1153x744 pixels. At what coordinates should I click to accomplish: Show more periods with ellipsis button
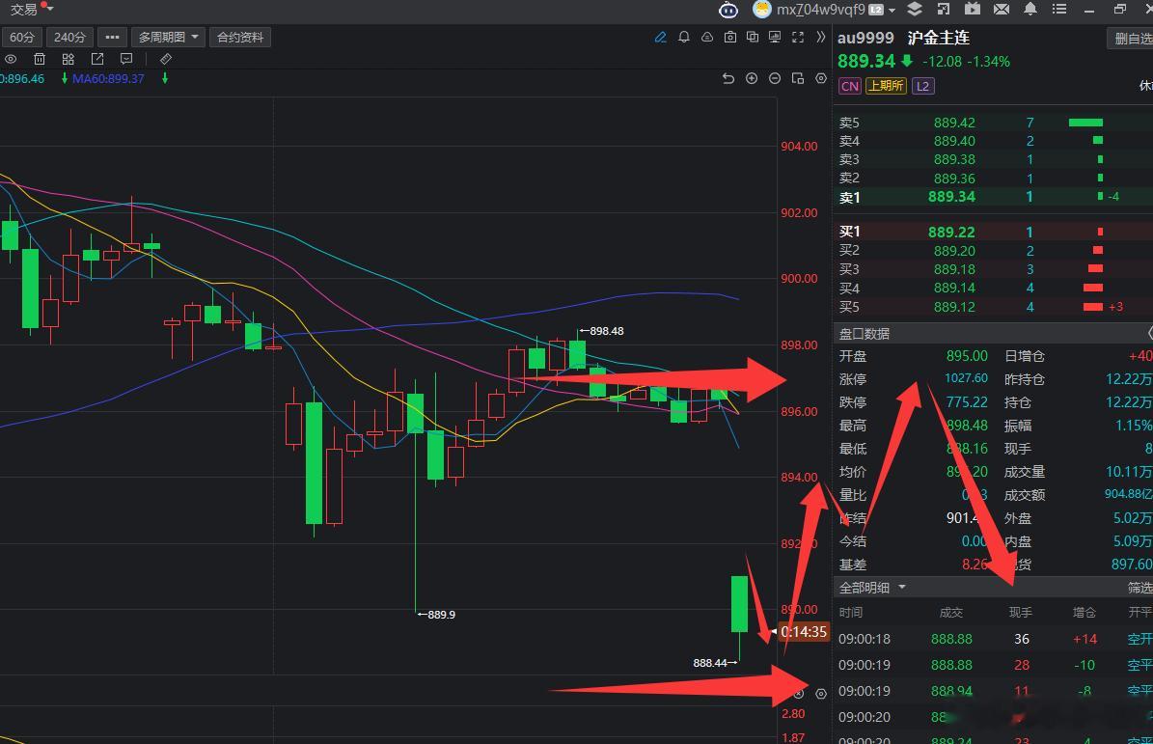tap(112, 37)
